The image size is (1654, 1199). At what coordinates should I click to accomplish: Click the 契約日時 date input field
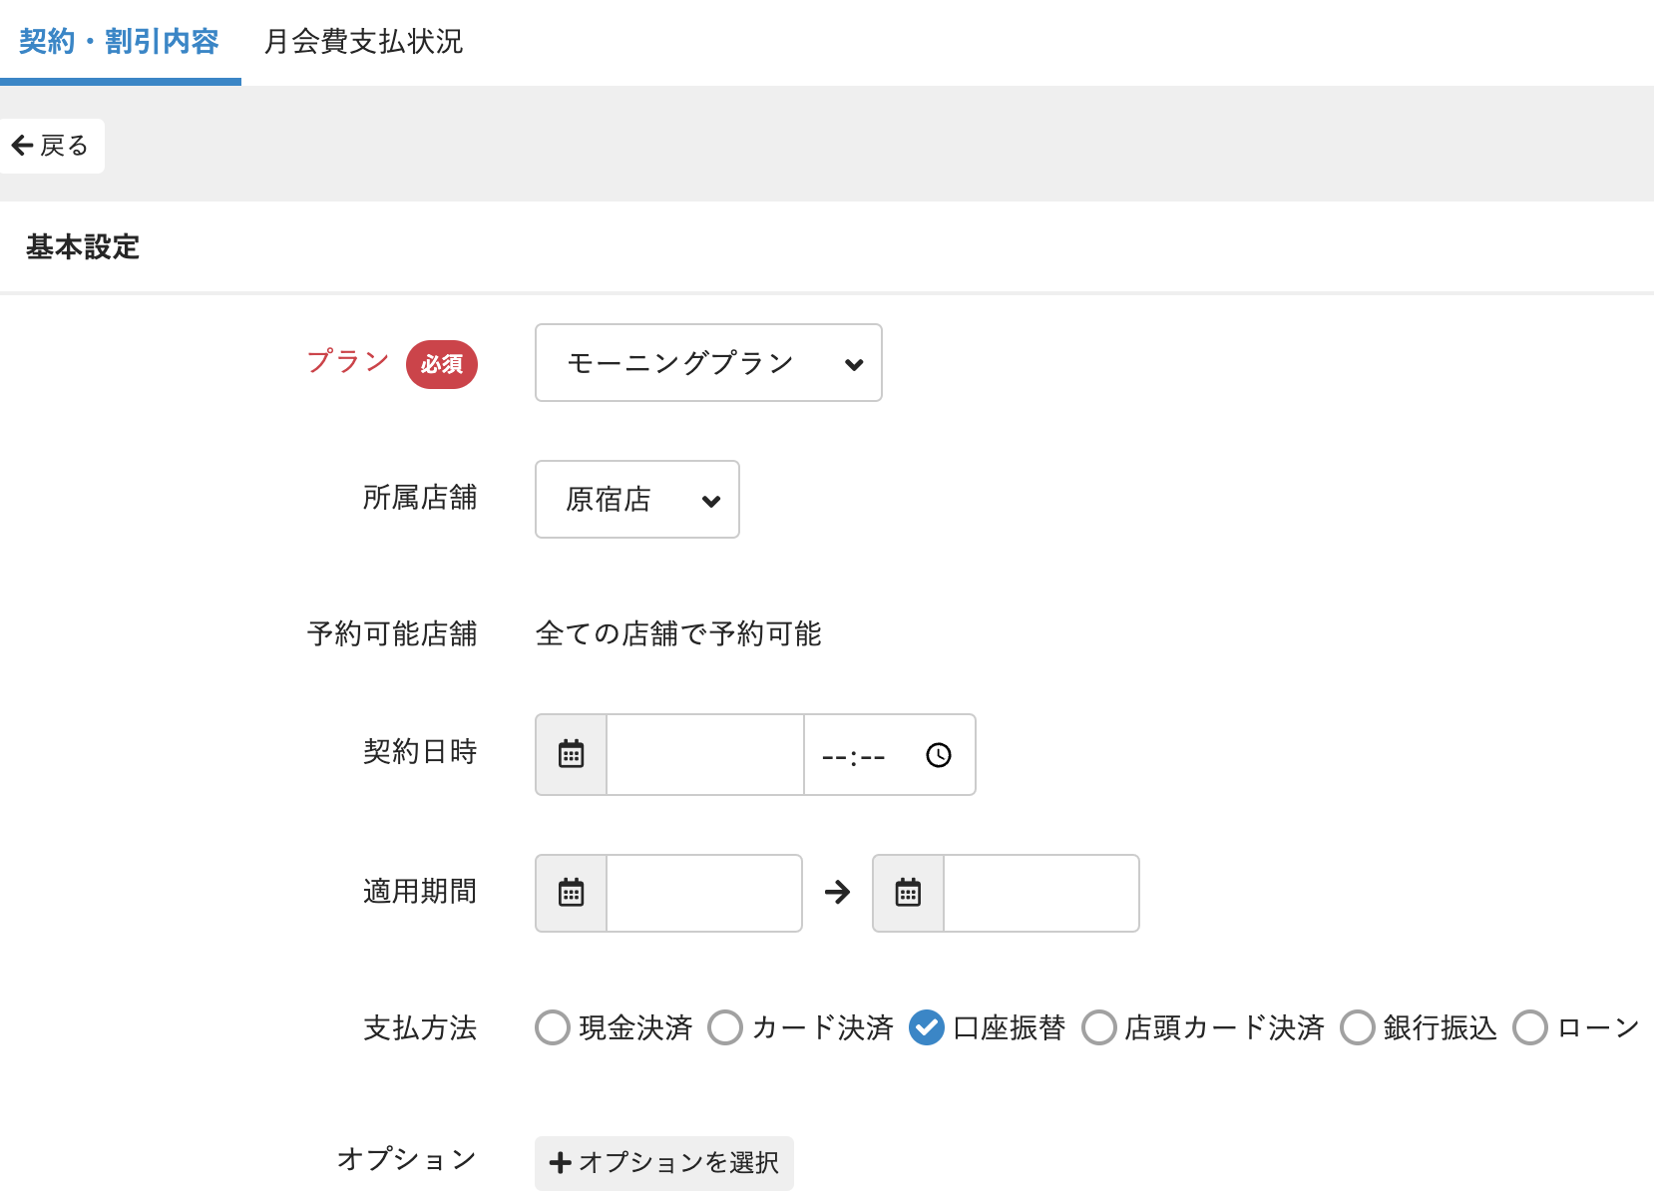pyautogui.click(x=704, y=754)
